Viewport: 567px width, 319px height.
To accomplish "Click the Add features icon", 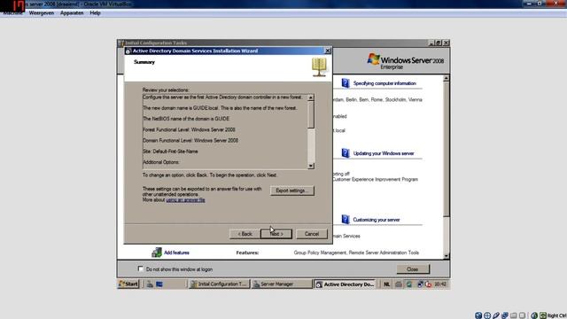I will (x=157, y=253).
